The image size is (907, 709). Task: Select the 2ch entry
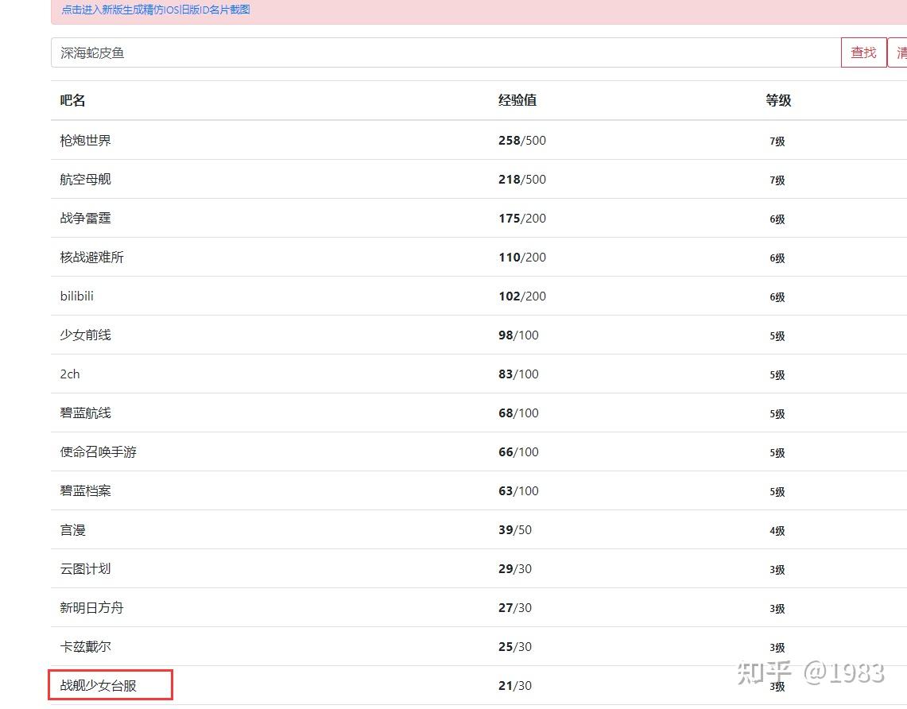tap(69, 374)
